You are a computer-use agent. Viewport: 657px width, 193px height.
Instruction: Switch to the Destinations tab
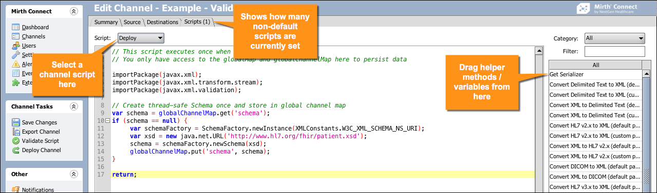162,22
